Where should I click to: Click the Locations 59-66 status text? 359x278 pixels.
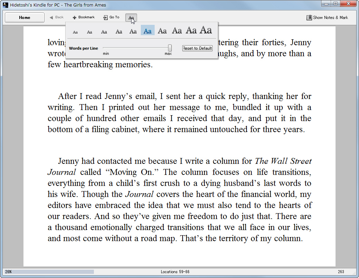tap(175, 272)
